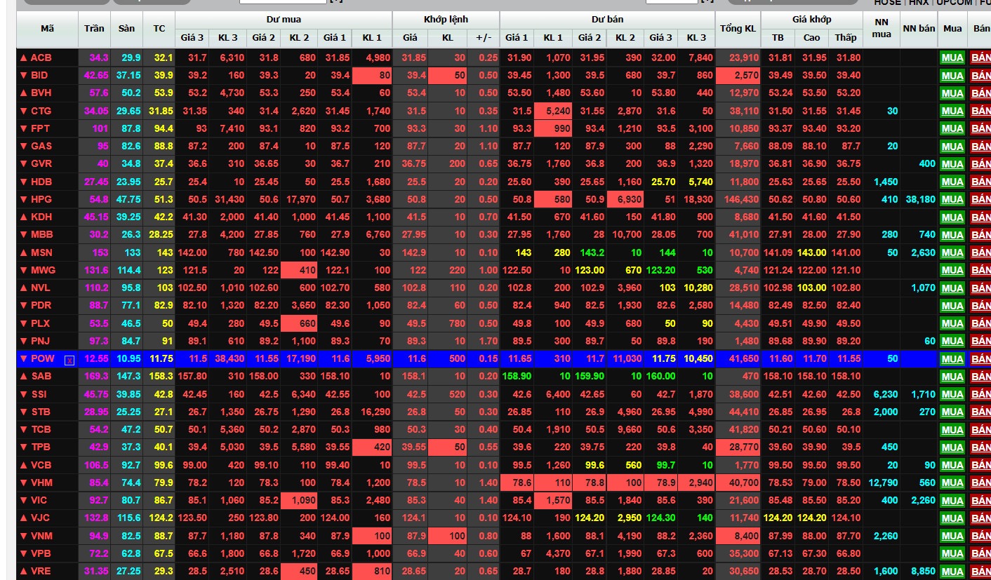Click the MUA button for POW
Viewport: 991px width, 580px height.
tap(952, 359)
